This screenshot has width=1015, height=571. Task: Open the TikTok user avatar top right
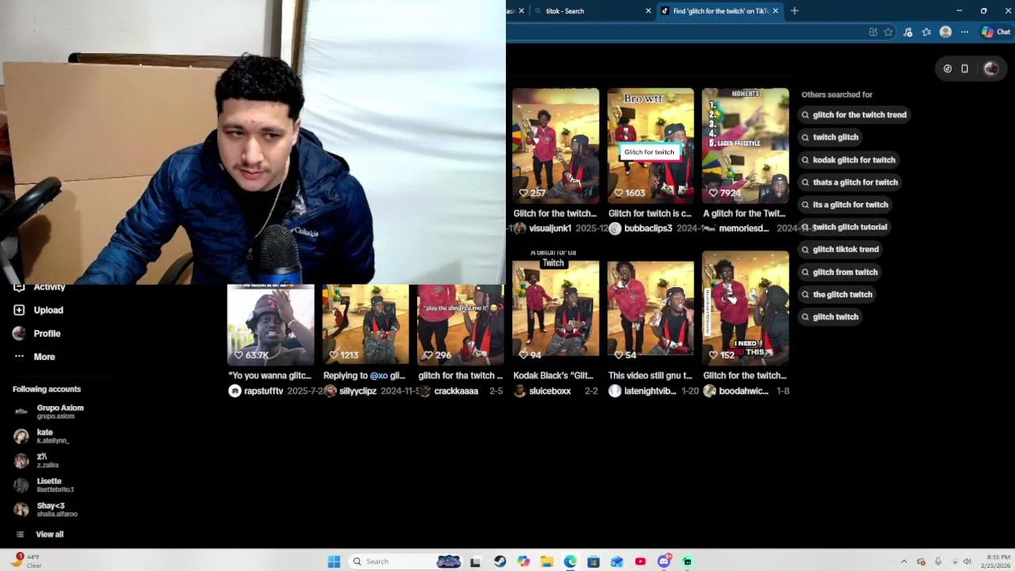tap(990, 69)
